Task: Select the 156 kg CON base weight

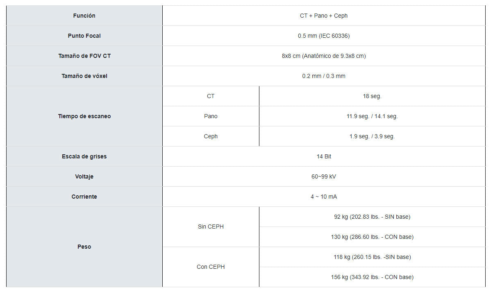Action: pos(372,277)
